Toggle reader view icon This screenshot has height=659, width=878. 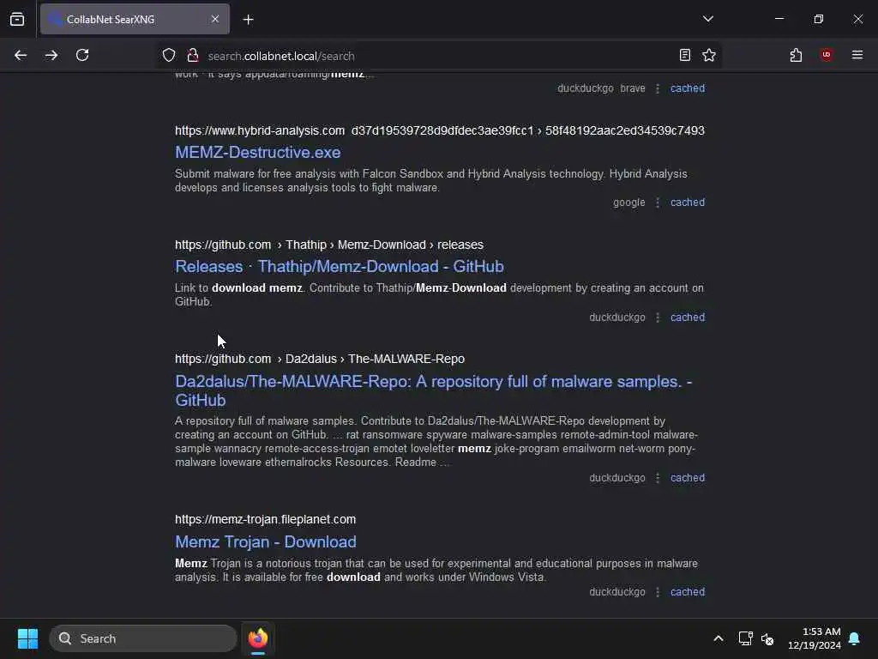click(685, 56)
